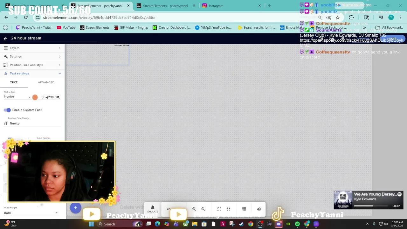Open the StreamElements bookmark
This screenshot has height=229, width=407.
click(x=94, y=28)
